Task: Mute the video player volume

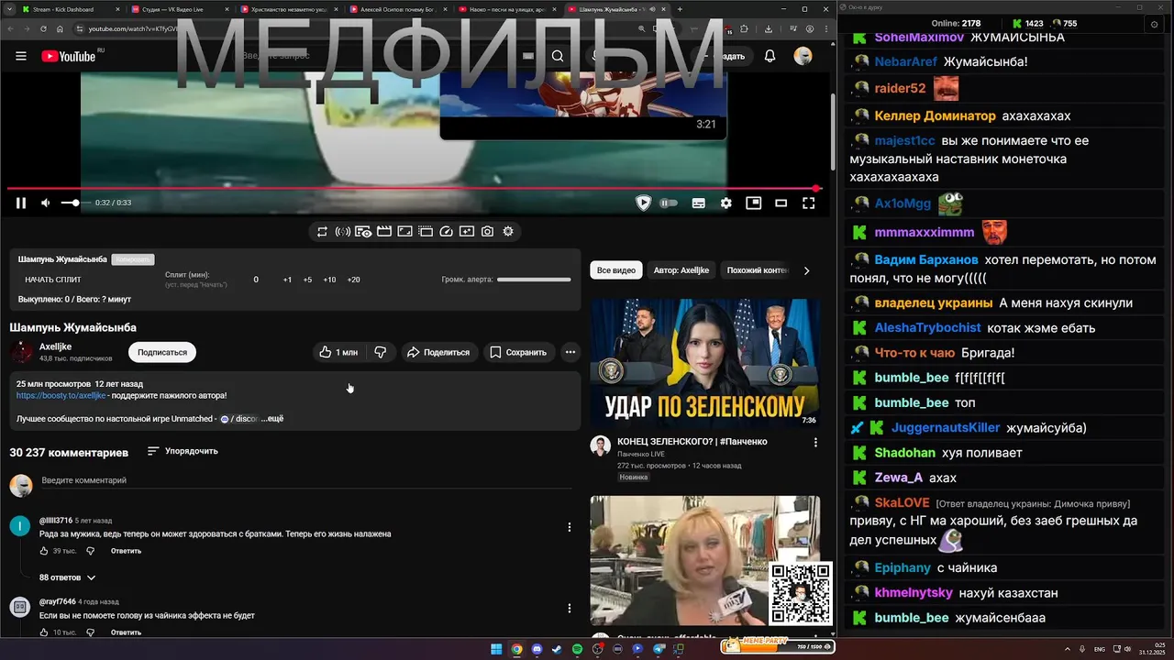Action: coord(46,203)
